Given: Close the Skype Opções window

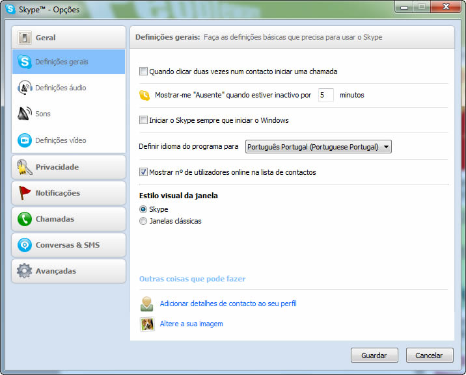Looking at the screenshot, I should tap(445, 6).
